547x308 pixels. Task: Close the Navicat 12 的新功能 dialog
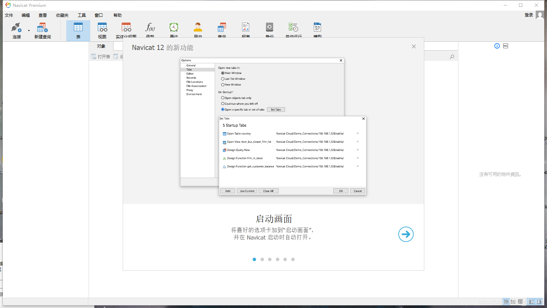click(414, 46)
